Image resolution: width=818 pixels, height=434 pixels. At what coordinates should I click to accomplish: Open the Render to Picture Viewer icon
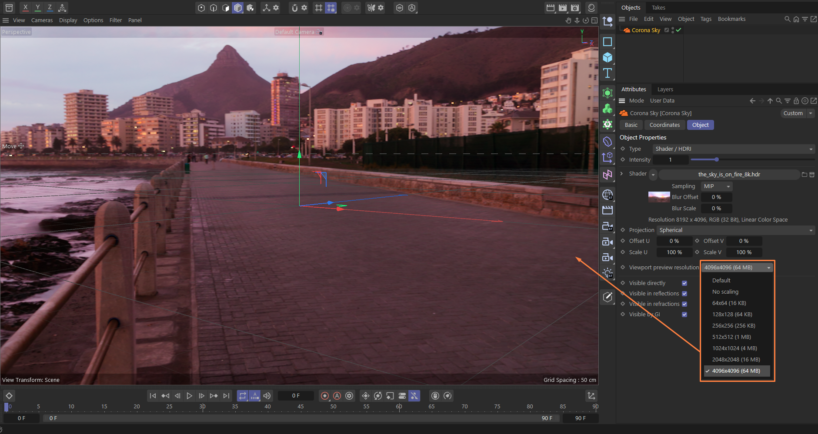563,7
